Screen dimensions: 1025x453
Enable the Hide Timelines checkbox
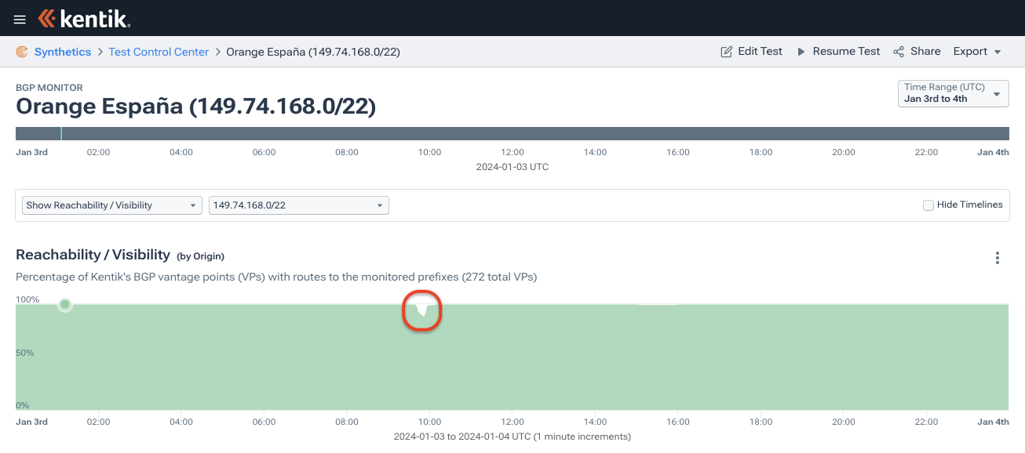click(x=928, y=205)
